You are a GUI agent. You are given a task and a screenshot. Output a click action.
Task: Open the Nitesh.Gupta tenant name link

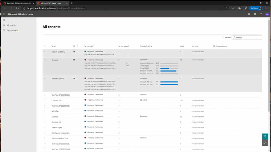(57, 127)
